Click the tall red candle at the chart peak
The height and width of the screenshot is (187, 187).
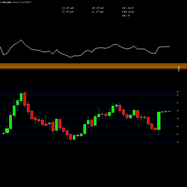(x=25, y=99)
